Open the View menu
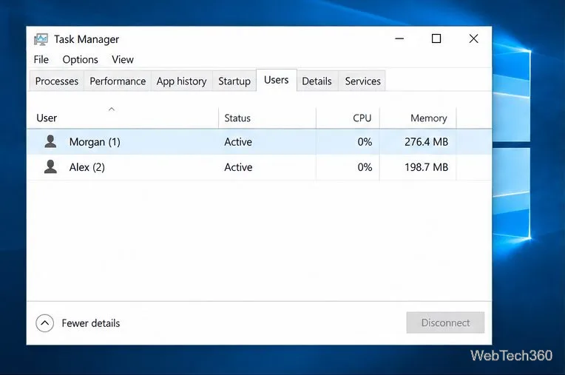Image resolution: width=565 pixels, height=375 pixels. pyautogui.click(x=123, y=59)
